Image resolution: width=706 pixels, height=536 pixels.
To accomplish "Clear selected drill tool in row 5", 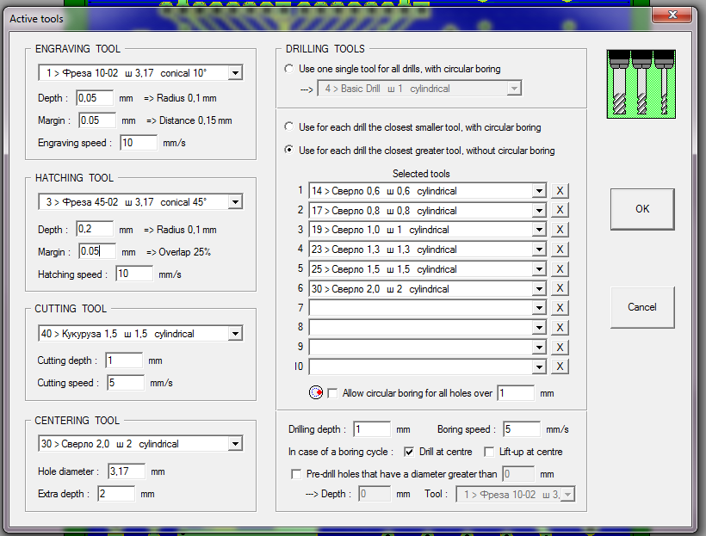I will tap(560, 269).
